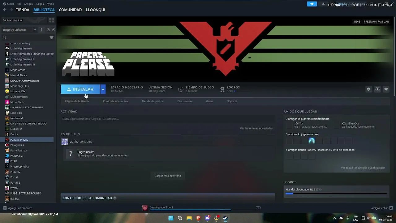
Task: Open the TIENDA tab
Action: pyautogui.click(x=23, y=10)
